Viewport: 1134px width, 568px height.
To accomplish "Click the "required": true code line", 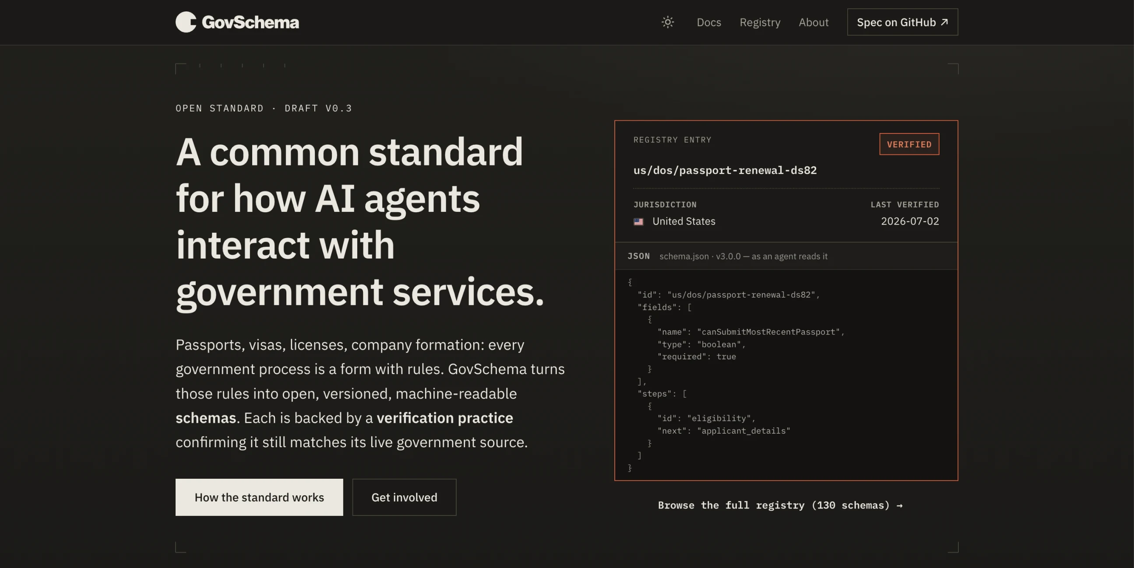I will [x=697, y=357].
